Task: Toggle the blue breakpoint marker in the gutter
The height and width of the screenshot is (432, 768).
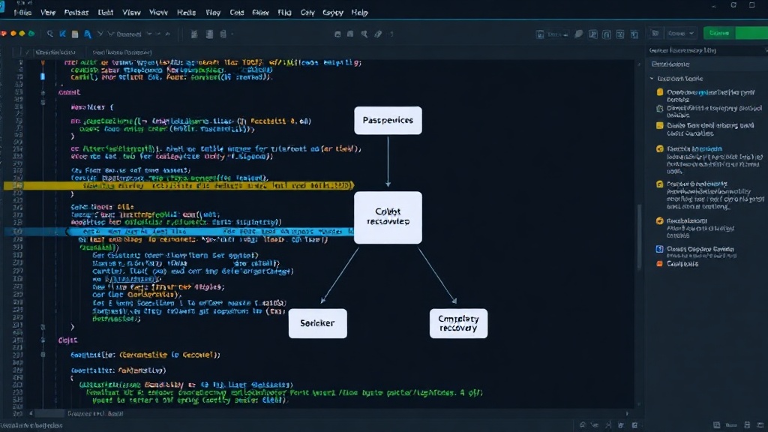Action: 43,76
